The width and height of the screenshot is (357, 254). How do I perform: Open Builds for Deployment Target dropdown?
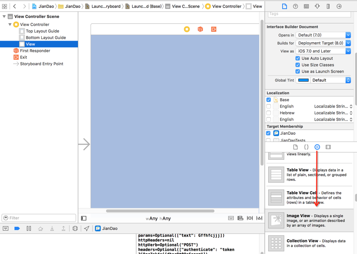click(323, 43)
